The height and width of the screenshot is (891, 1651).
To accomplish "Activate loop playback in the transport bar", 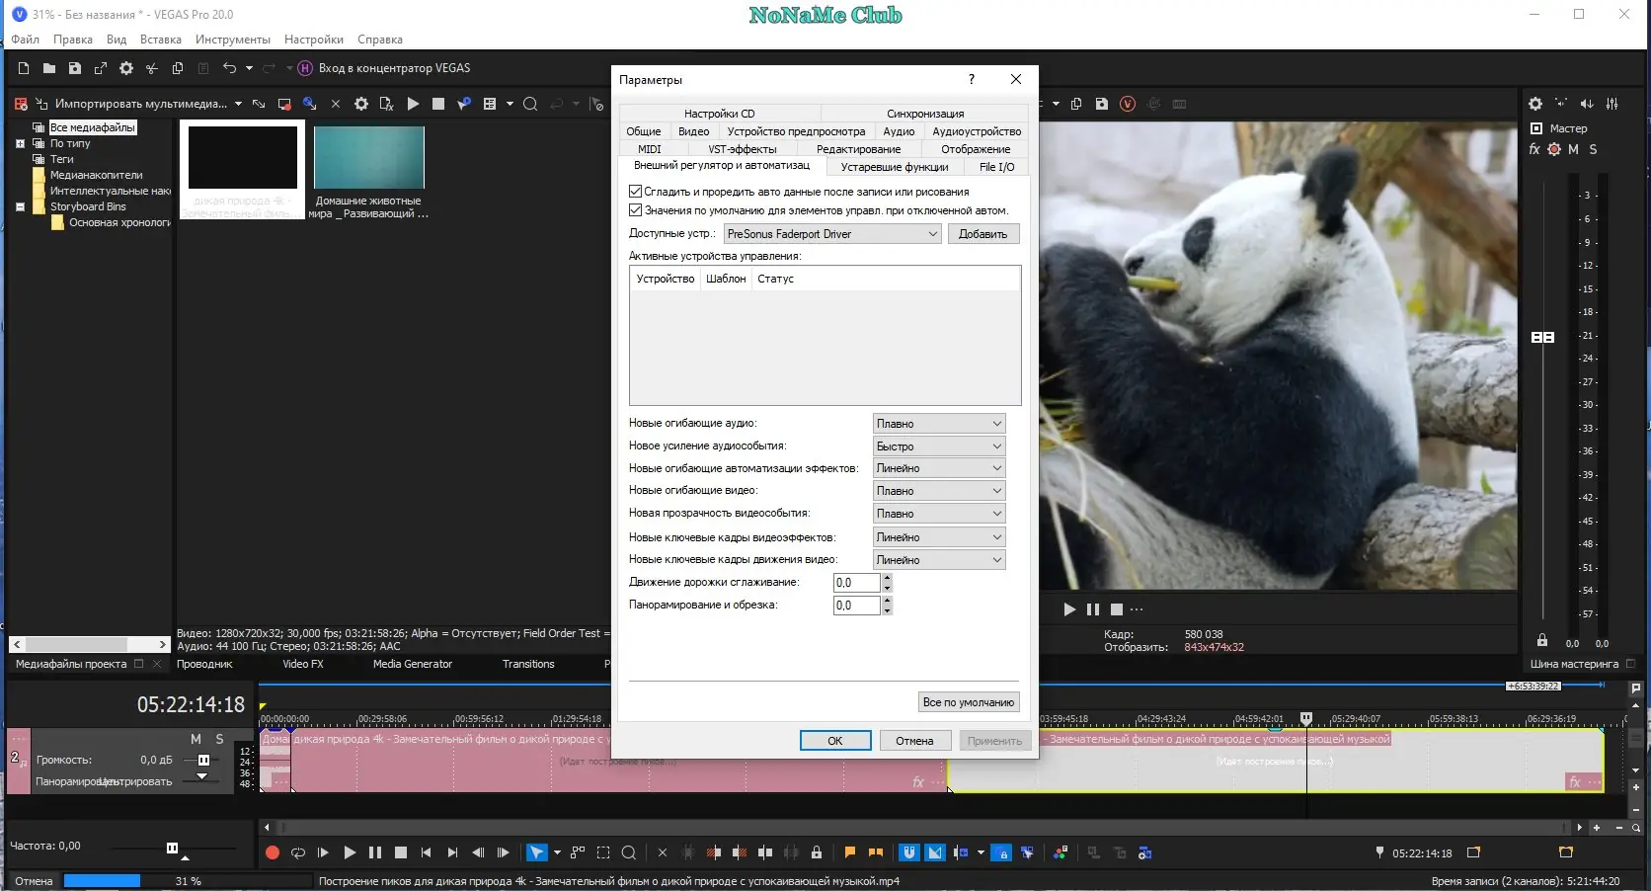I will (x=298, y=852).
